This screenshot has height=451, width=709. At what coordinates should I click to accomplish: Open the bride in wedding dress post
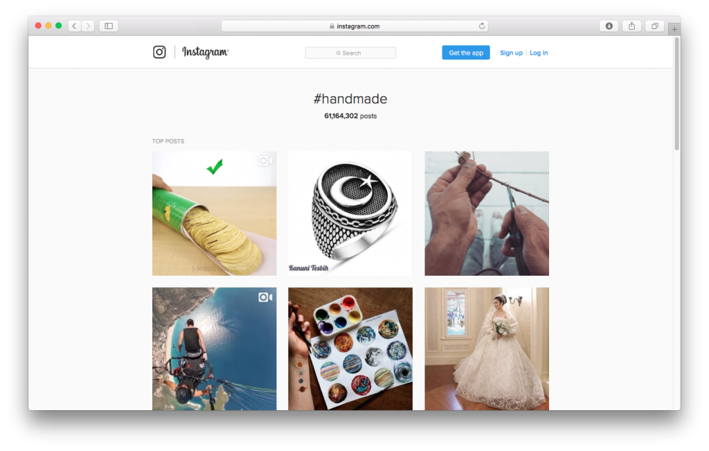click(x=487, y=348)
